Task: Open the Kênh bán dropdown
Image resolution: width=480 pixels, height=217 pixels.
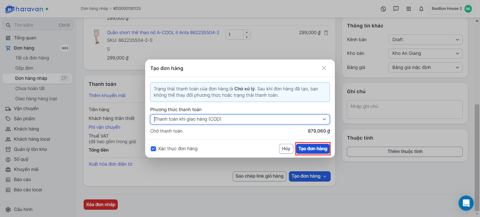Action: click(425, 40)
